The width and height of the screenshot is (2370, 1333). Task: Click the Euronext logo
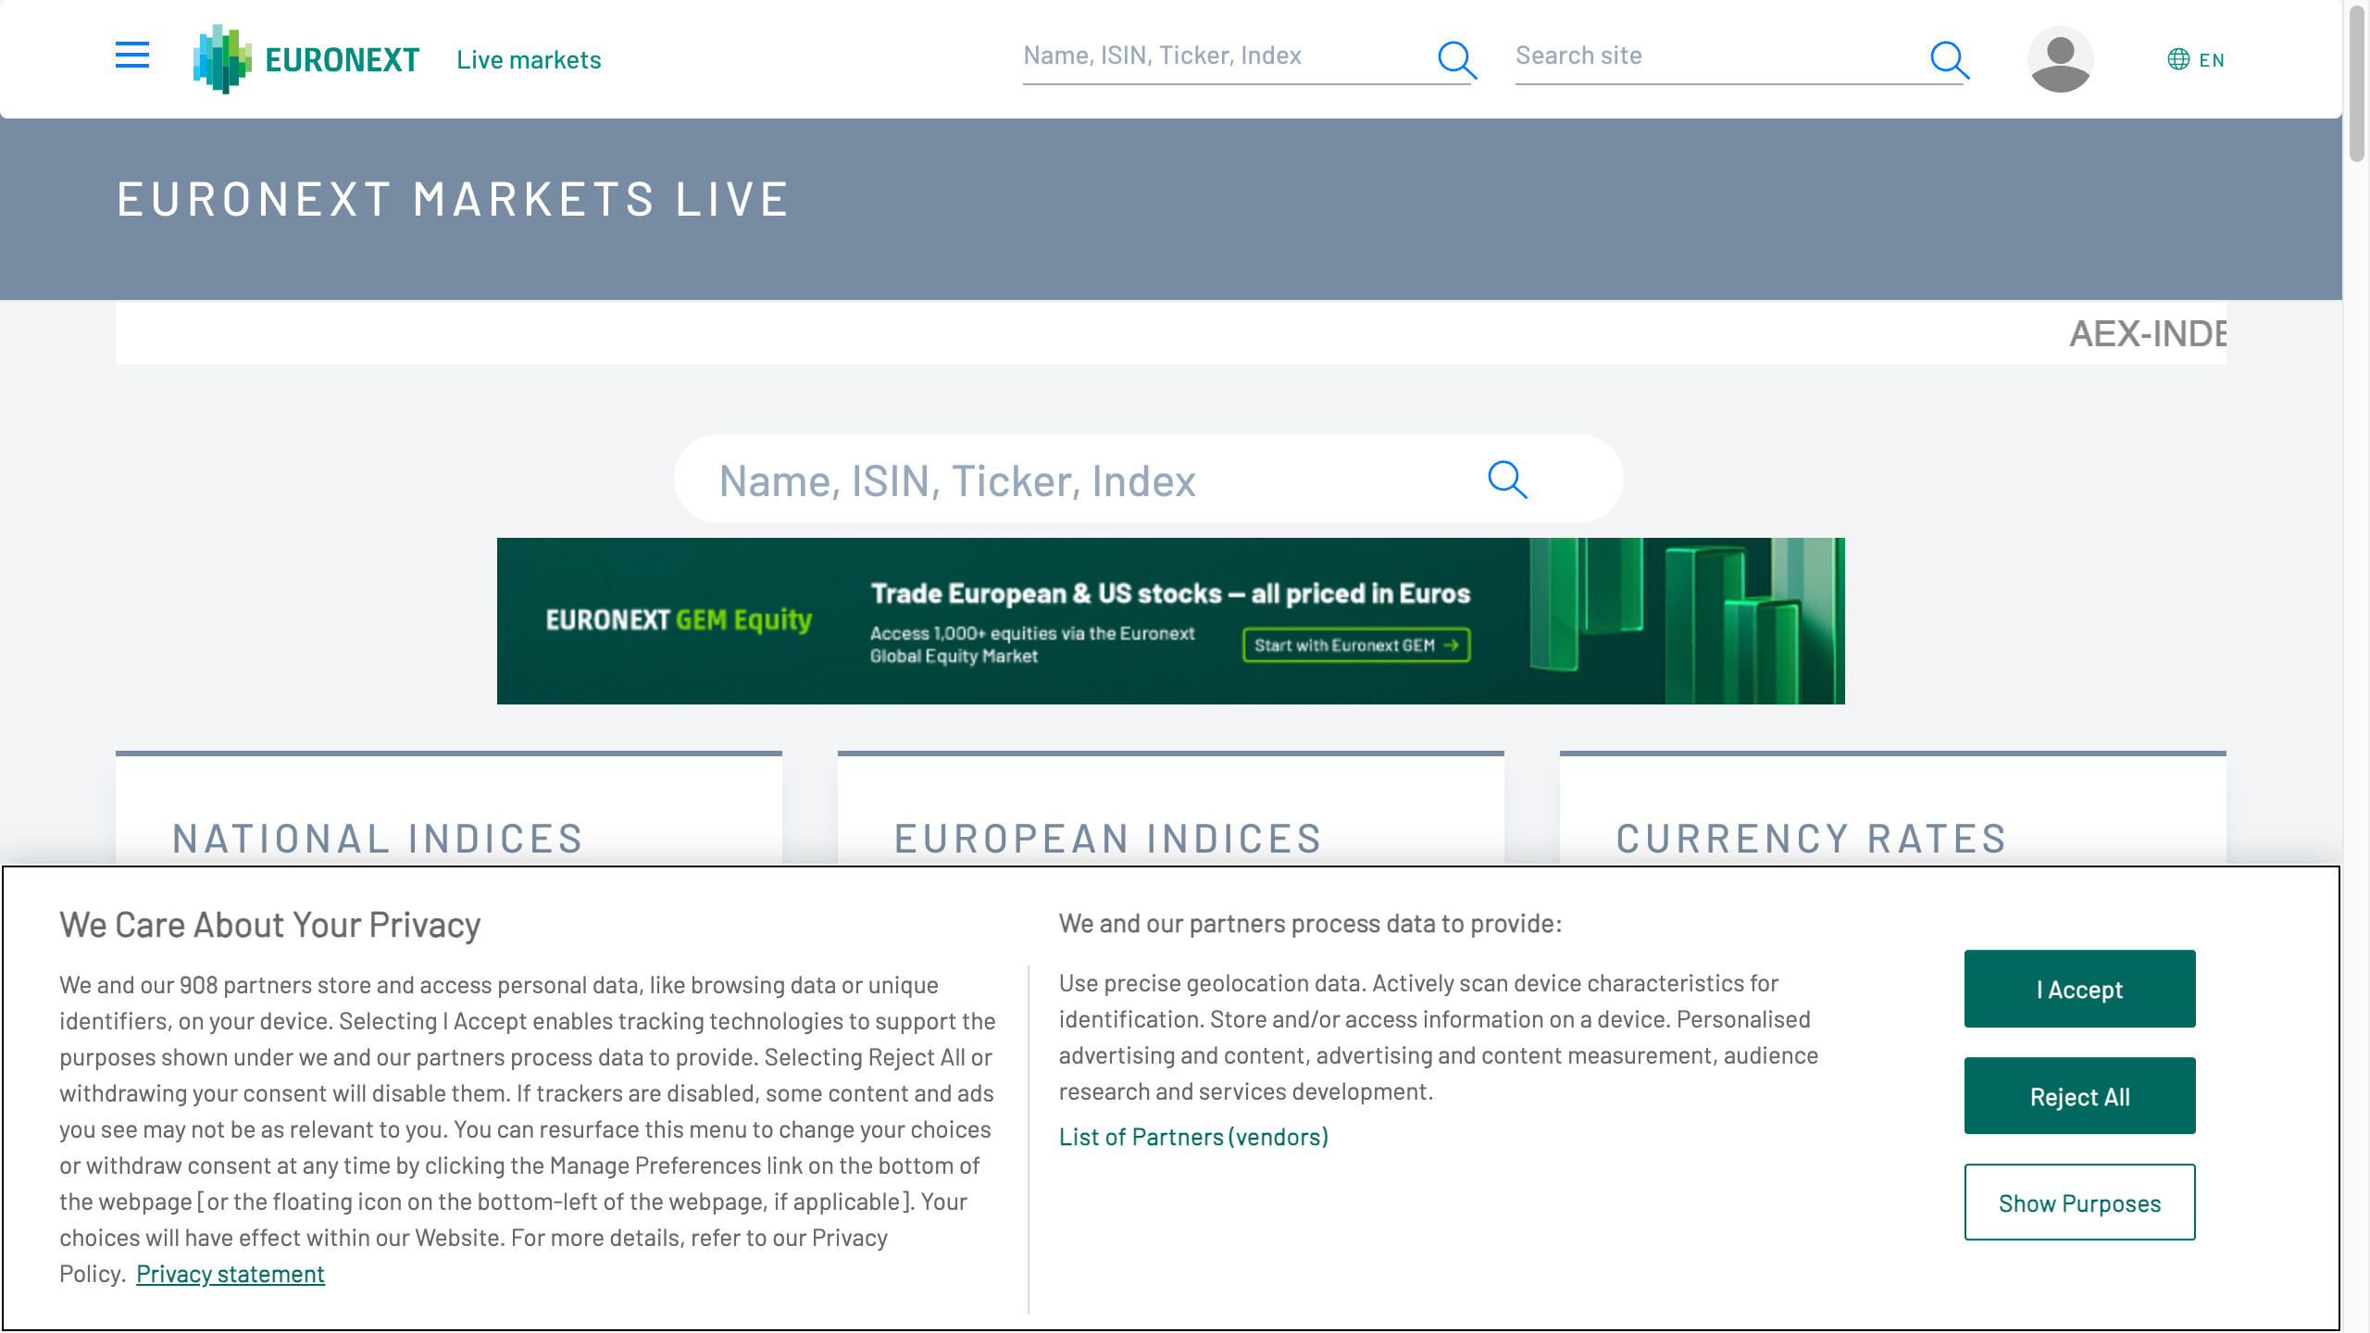pyautogui.click(x=306, y=59)
